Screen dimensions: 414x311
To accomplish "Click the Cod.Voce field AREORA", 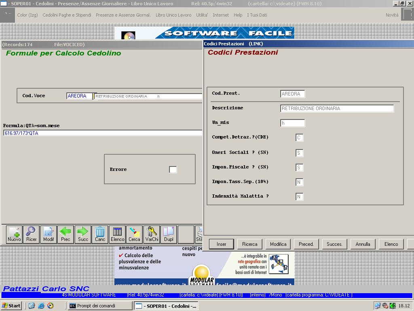I will 80,96.
